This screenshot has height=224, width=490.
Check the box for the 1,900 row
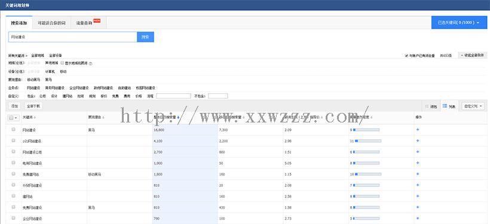13,162
